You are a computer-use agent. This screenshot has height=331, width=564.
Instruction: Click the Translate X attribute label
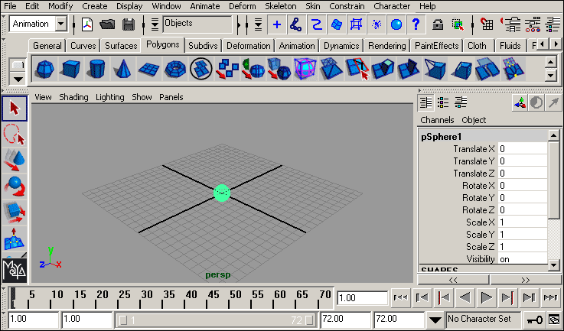coord(474,149)
